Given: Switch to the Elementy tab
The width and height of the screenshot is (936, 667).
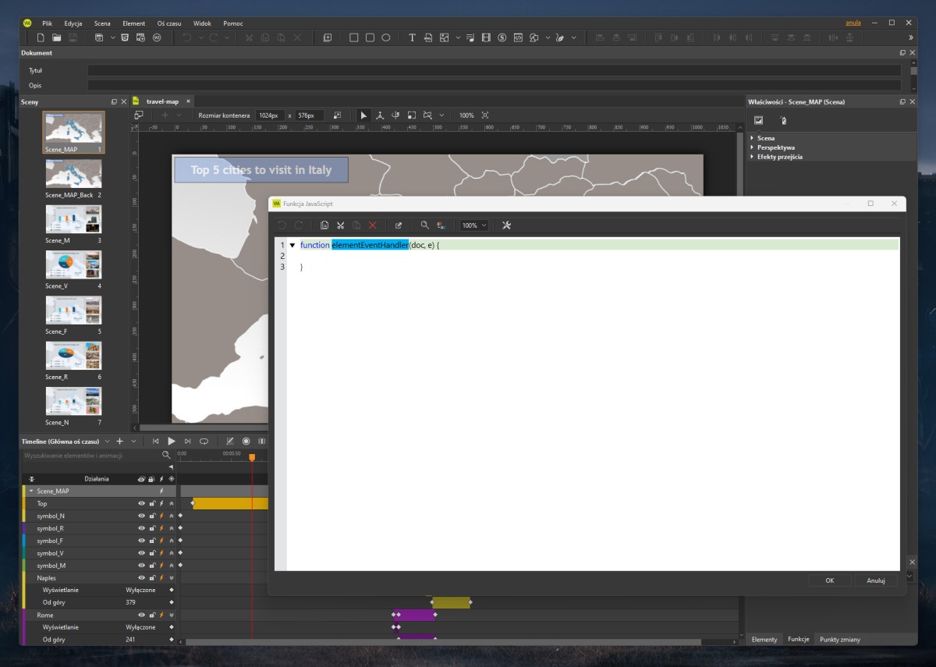Looking at the screenshot, I should [x=764, y=640].
